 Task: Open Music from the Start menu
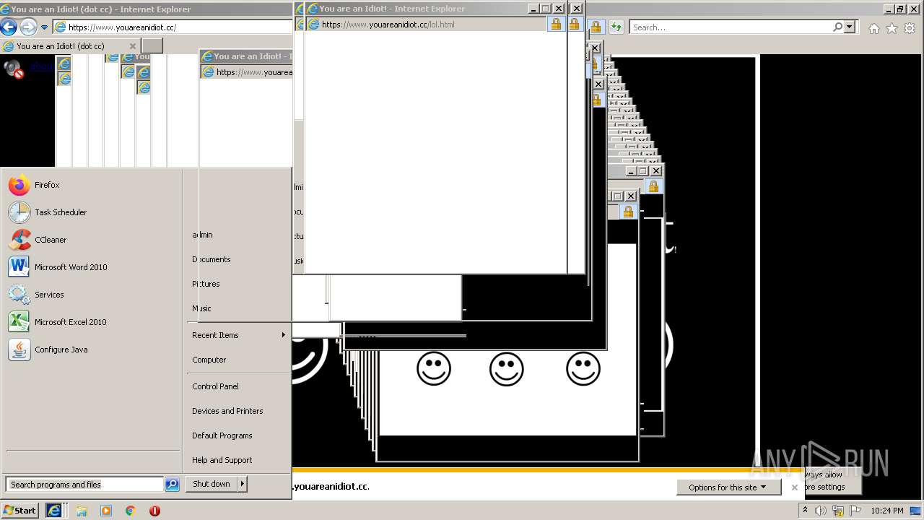point(201,308)
